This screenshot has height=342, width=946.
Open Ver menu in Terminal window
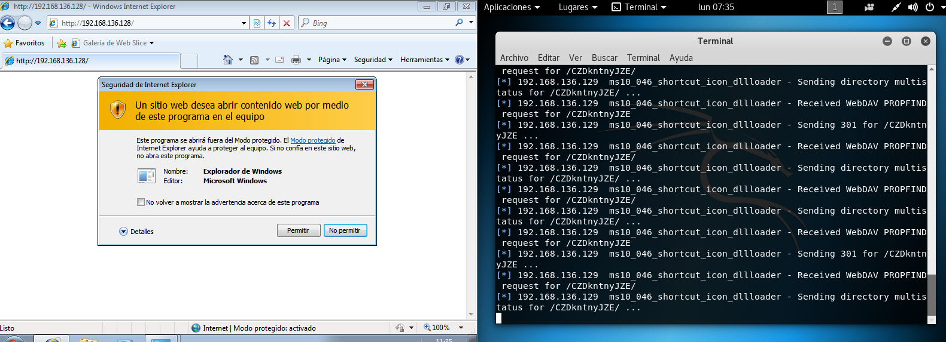click(576, 58)
